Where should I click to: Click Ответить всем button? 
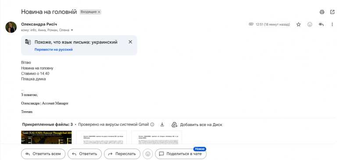pyautogui.click(x=43, y=154)
